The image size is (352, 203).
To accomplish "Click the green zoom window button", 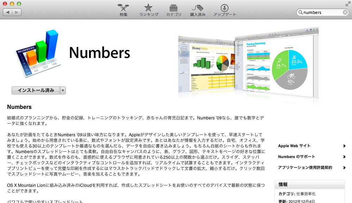I will pos(19,4).
